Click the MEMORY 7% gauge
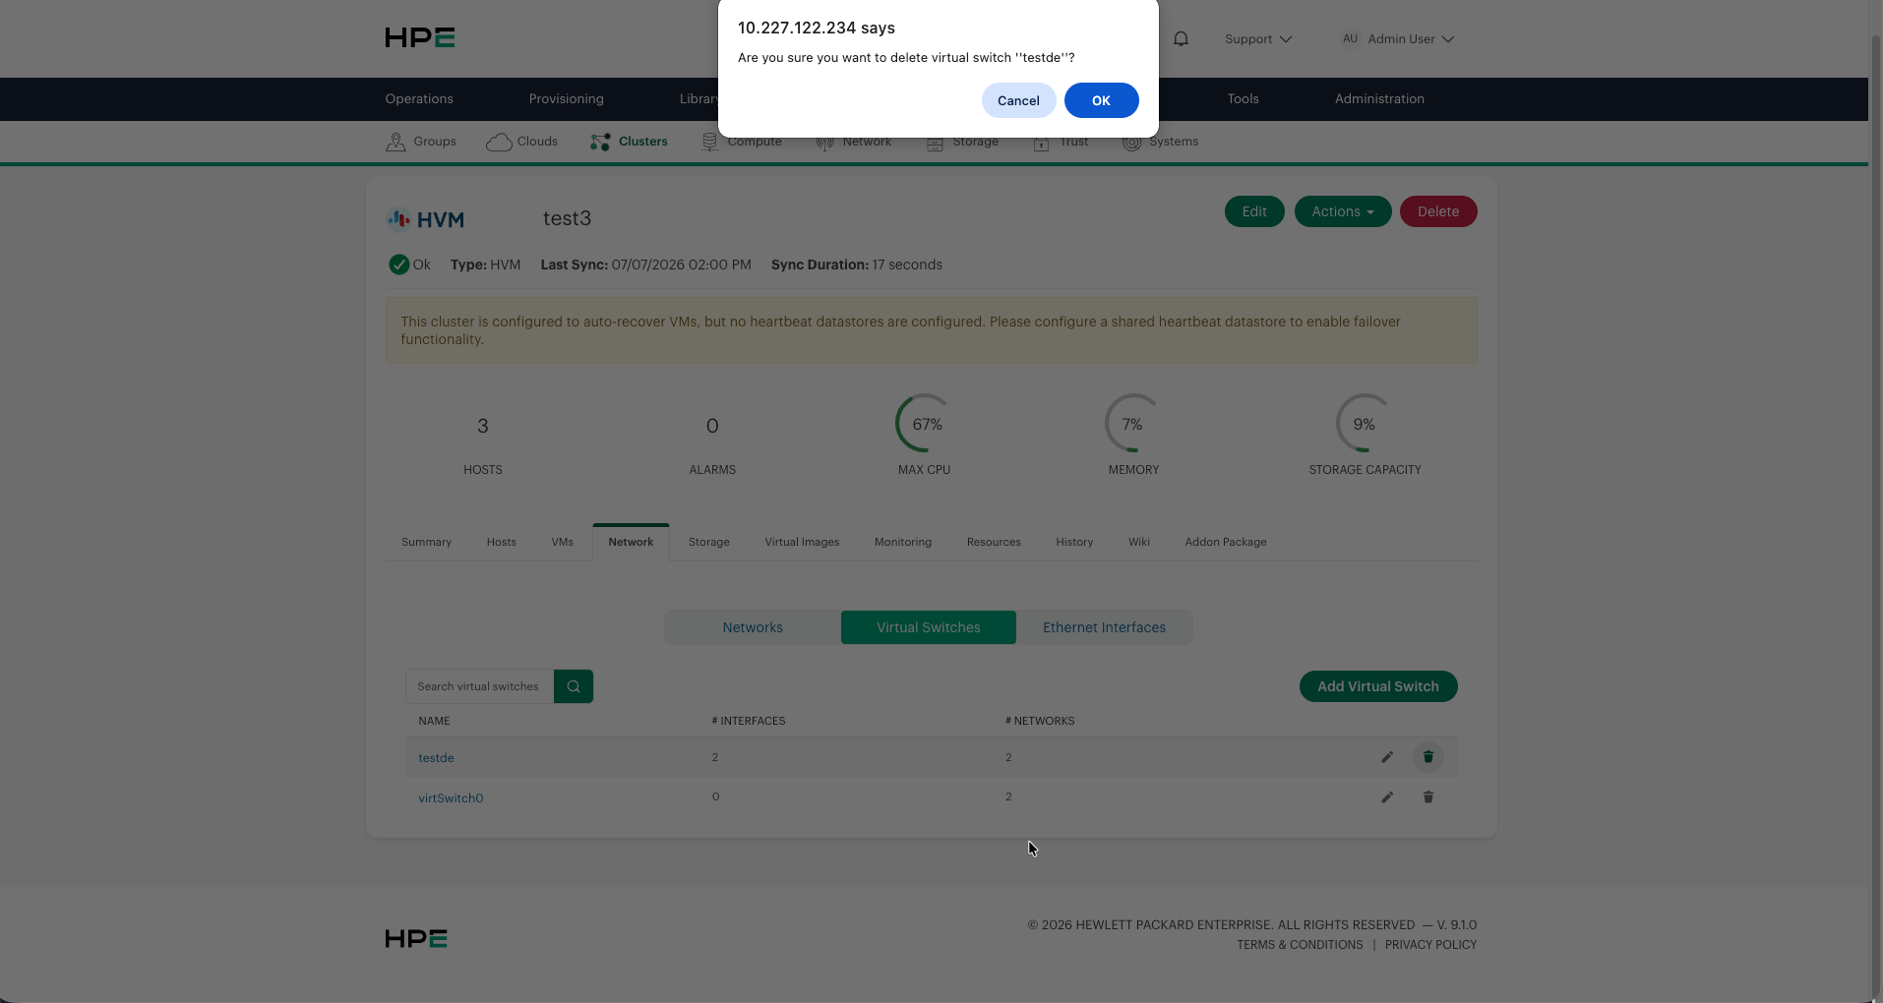The image size is (1883, 1003). click(x=1133, y=424)
